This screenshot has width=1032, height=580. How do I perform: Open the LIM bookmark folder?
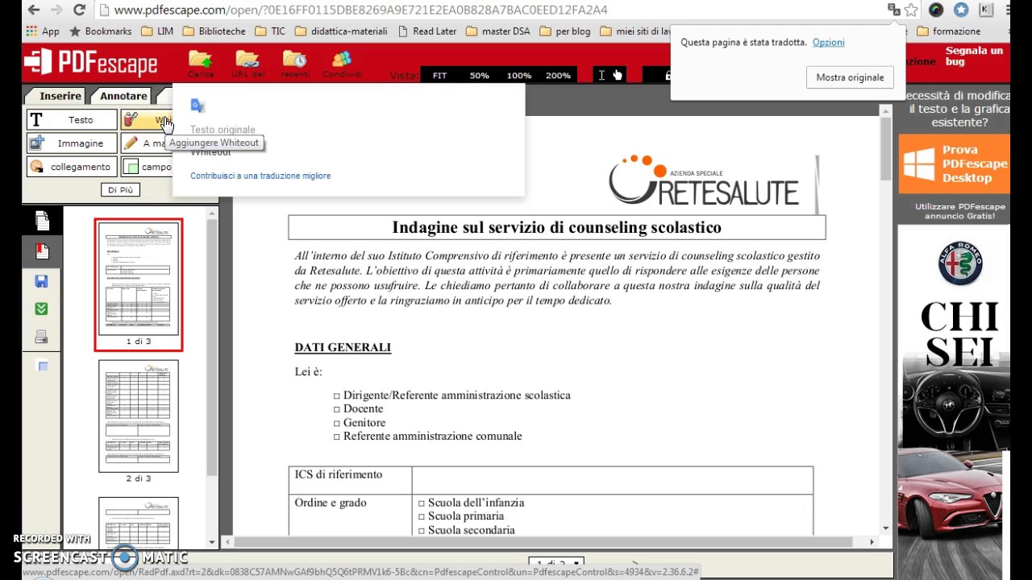click(x=157, y=31)
